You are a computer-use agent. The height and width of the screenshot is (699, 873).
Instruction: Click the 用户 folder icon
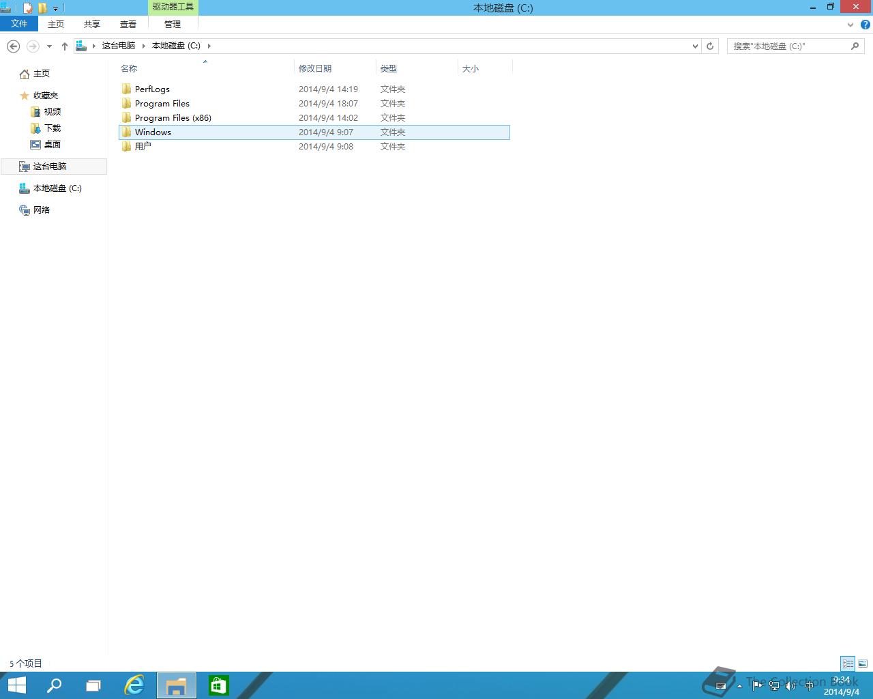(126, 146)
